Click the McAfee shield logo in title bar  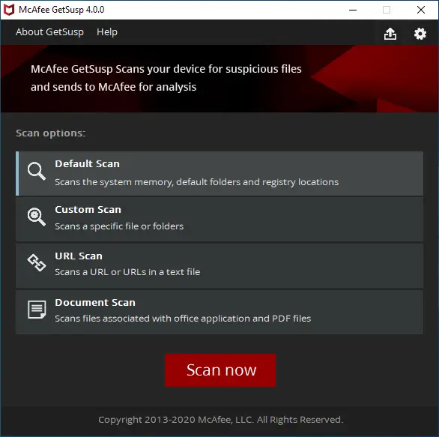(x=9, y=10)
